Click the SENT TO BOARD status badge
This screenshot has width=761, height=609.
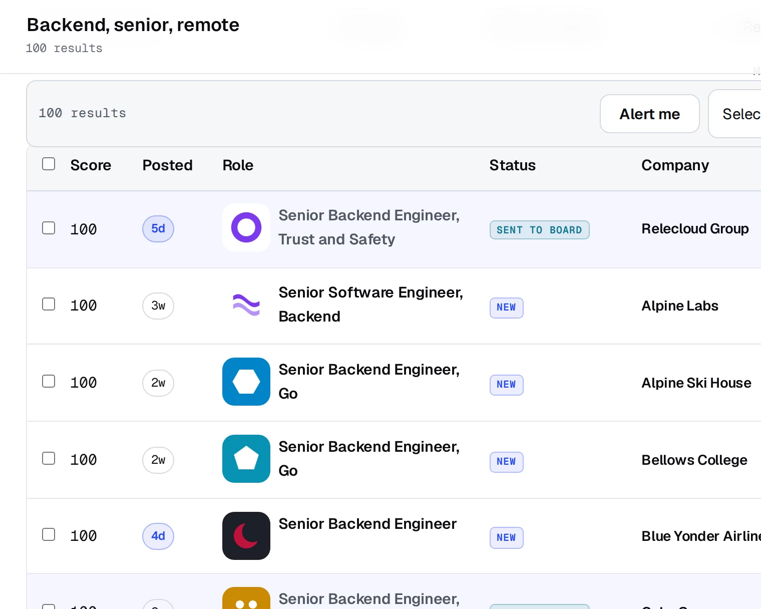click(540, 230)
